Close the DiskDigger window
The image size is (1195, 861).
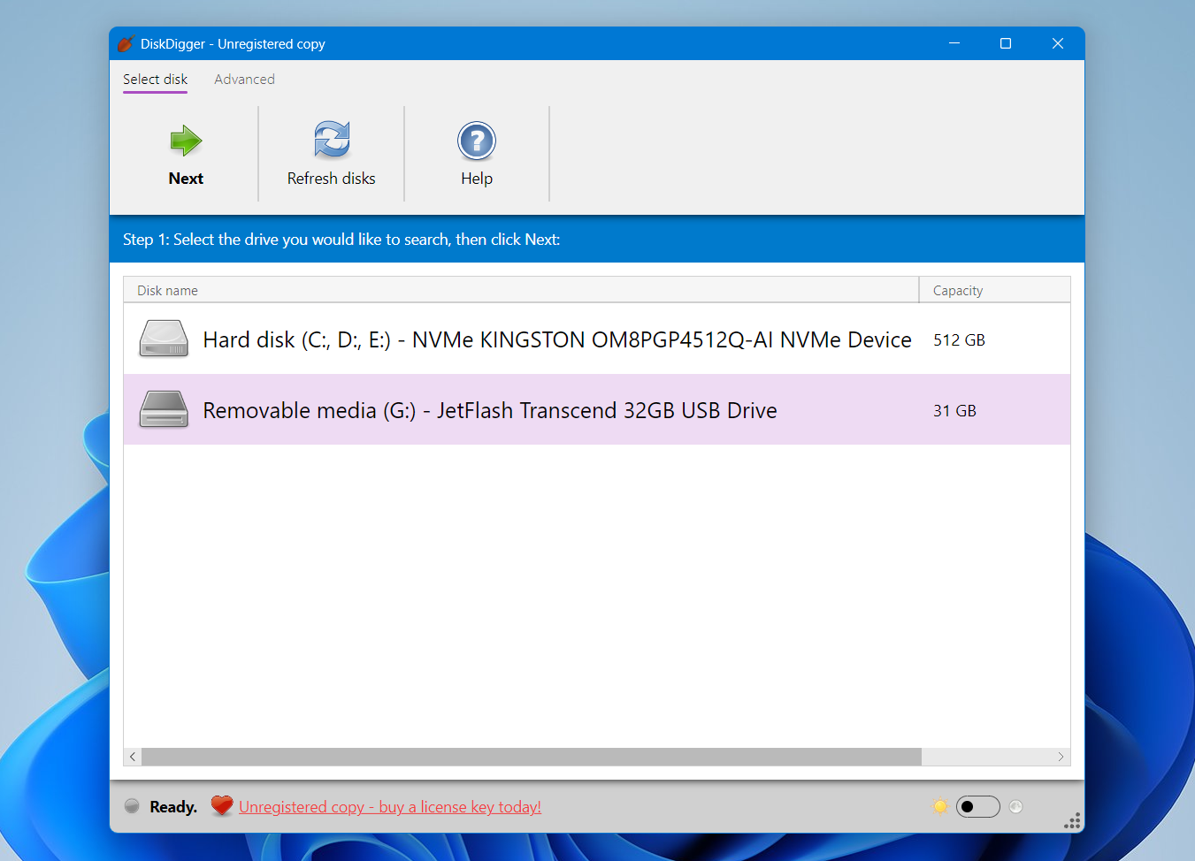tap(1058, 43)
